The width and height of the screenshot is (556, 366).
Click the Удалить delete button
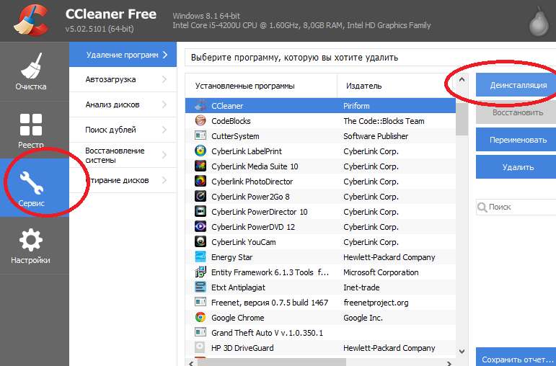[x=516, y=167]
